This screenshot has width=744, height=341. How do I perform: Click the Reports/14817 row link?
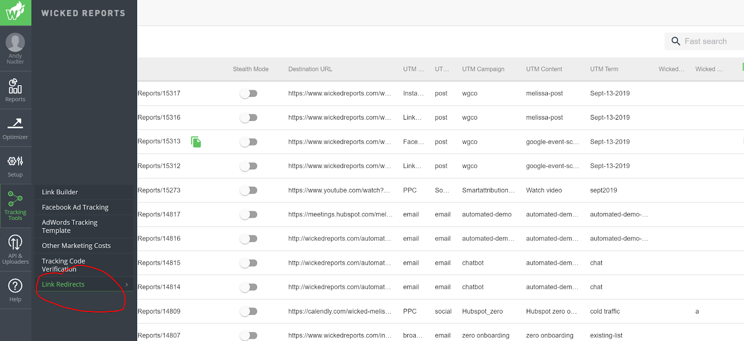pos(159,214)
